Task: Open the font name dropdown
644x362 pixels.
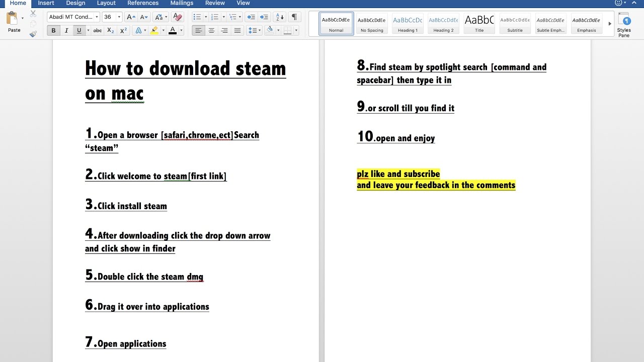Action: (97, 17)
